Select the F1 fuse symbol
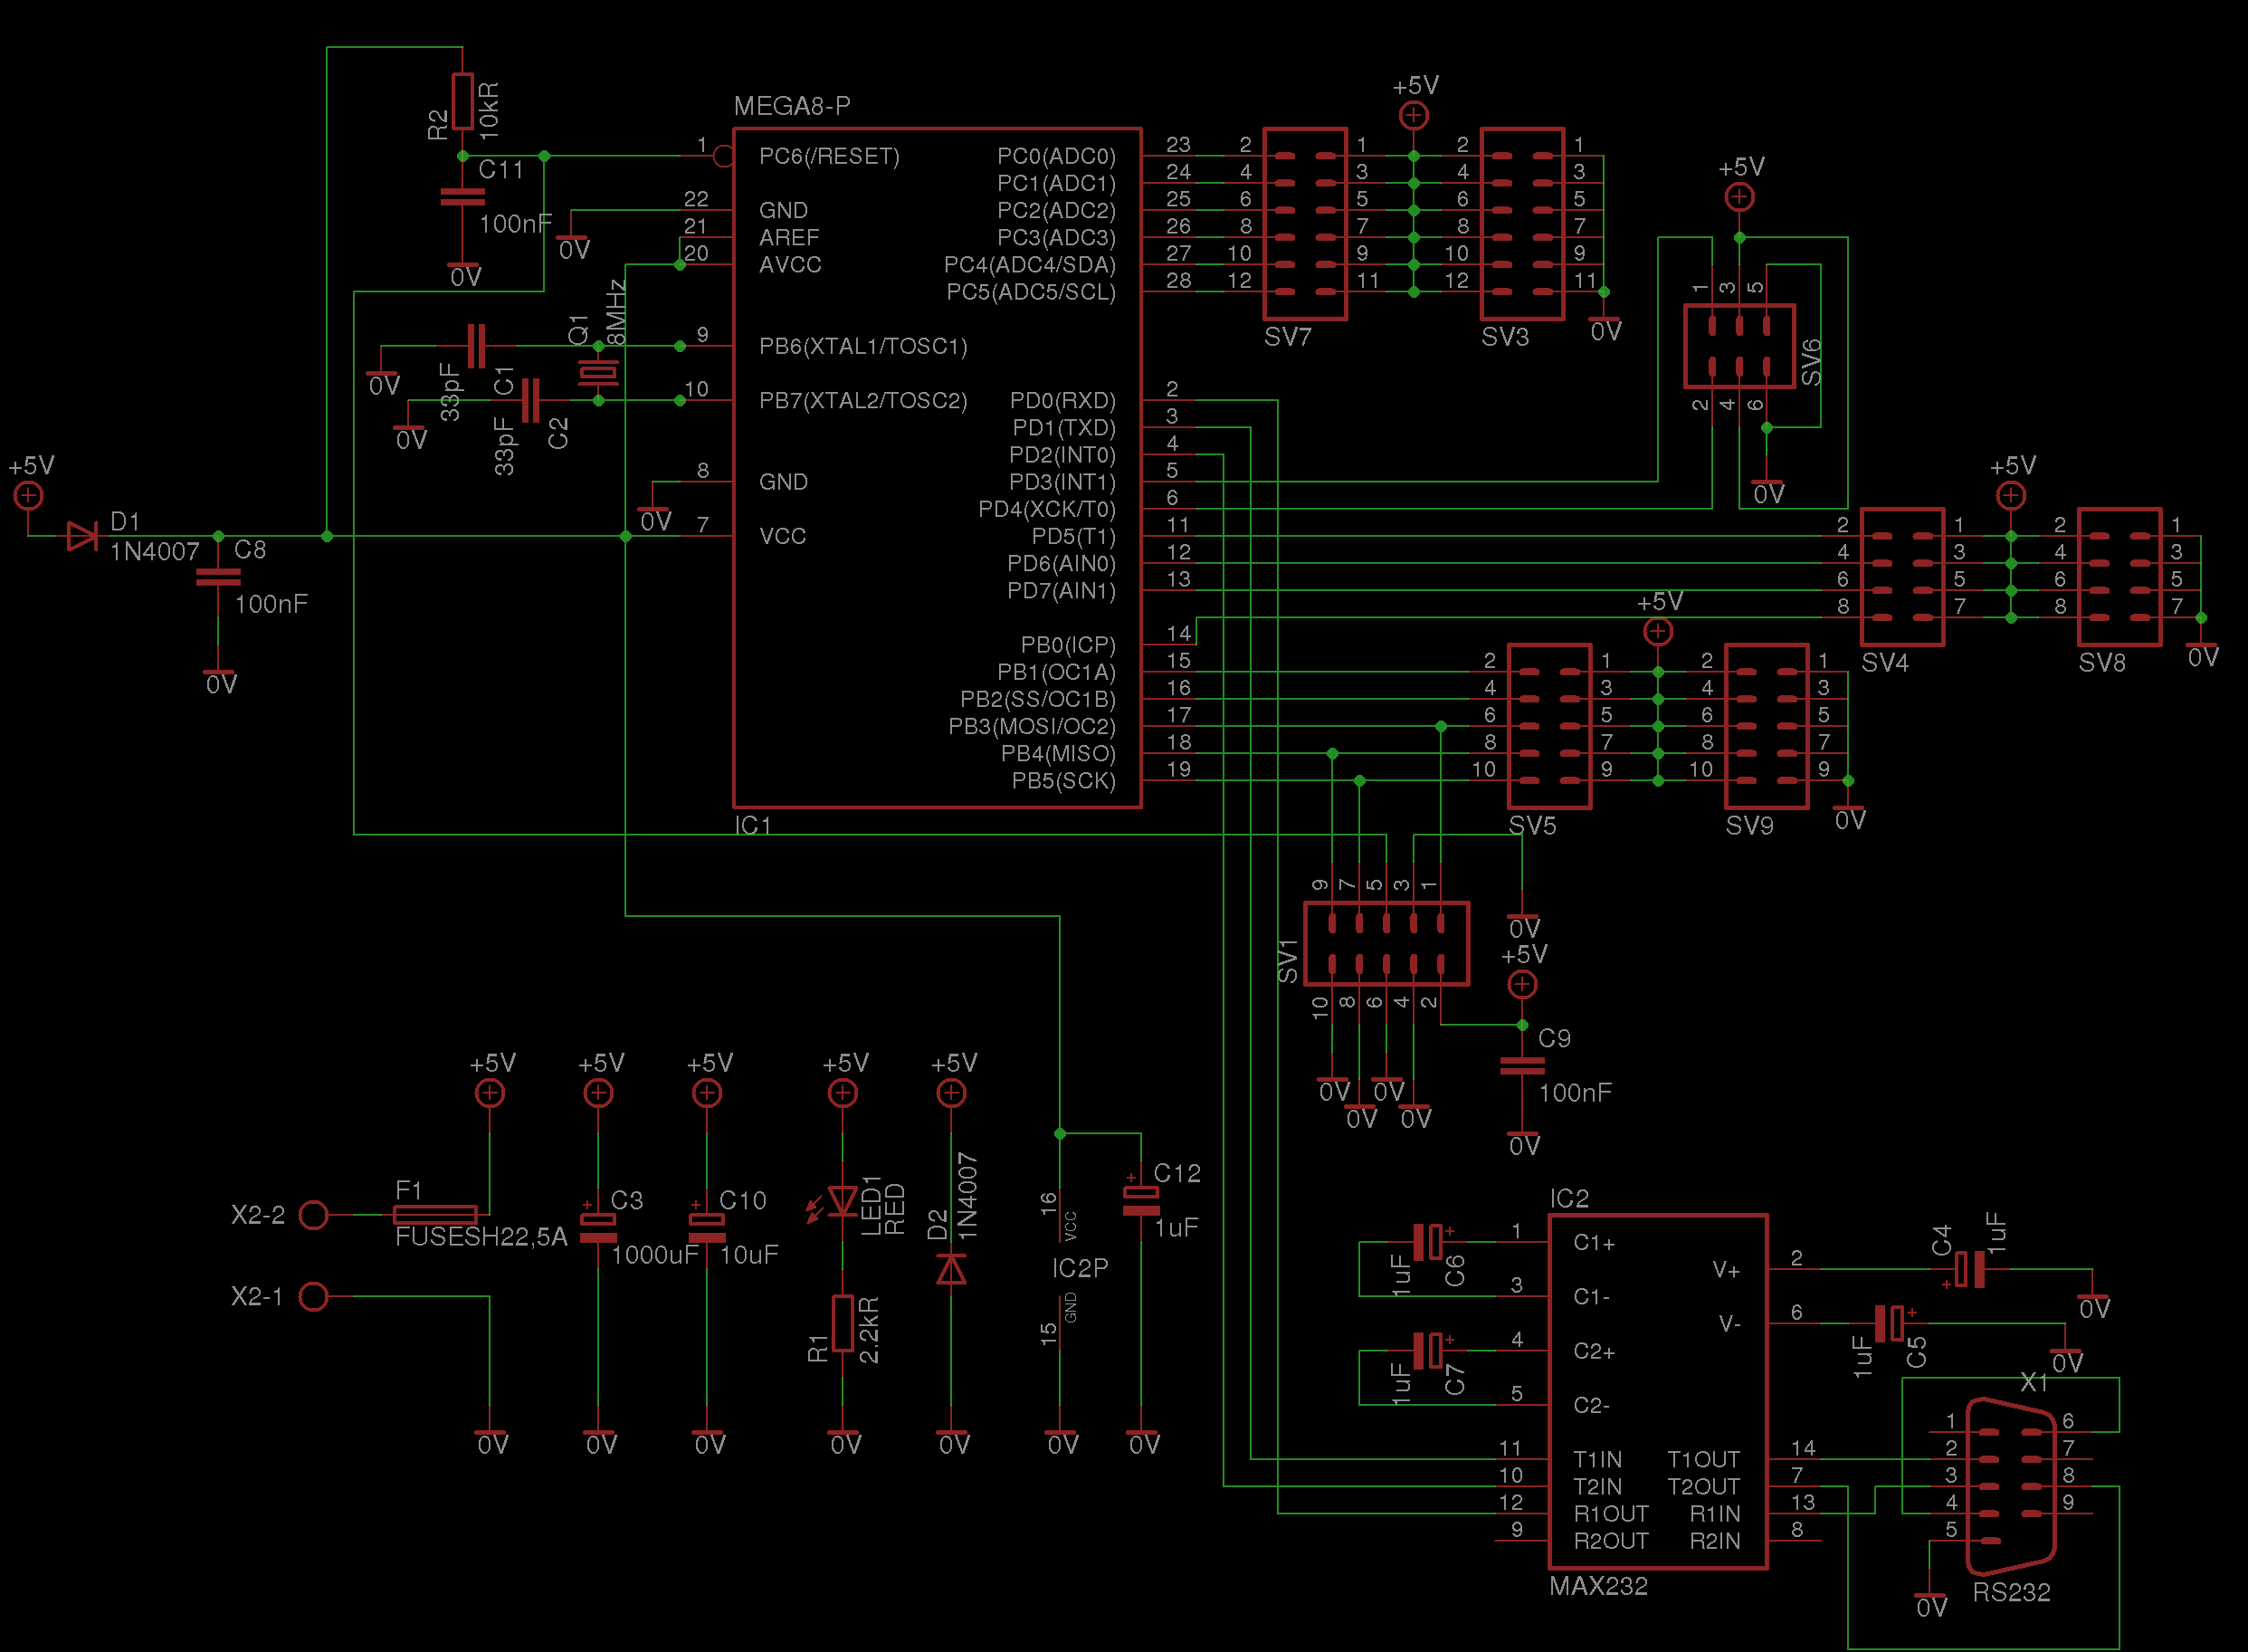The height and width of the screenshot is (1652, 2248). click(x=434, y=1215)
